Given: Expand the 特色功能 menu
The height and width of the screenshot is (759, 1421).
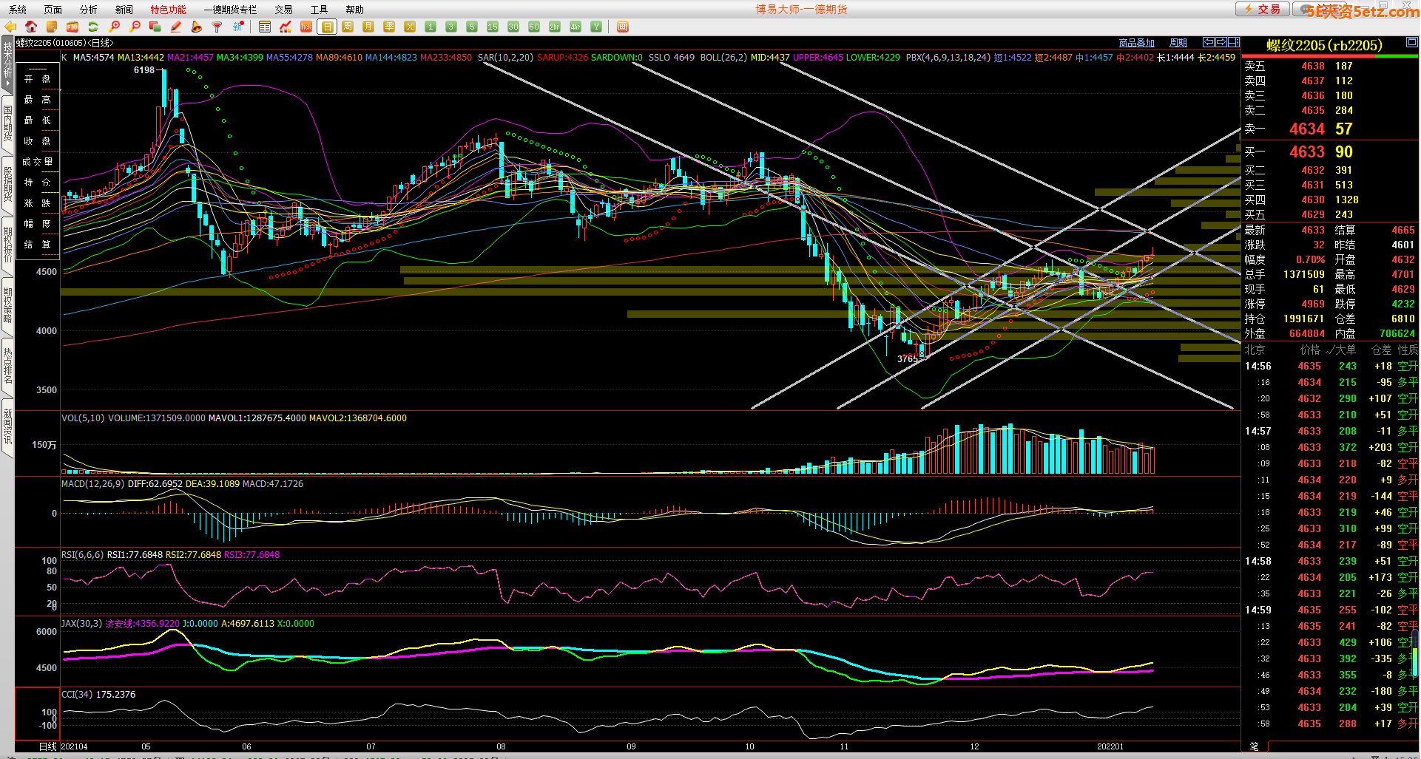Looking at the screenshot, I should (168, 10).
